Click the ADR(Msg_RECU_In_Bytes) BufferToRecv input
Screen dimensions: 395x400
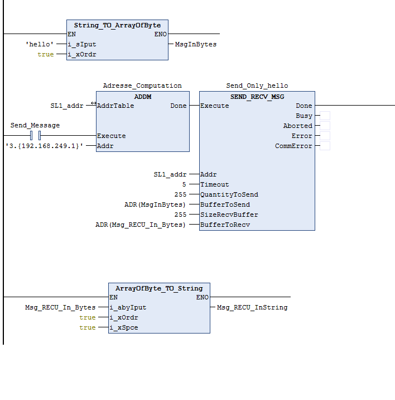[x=141, y=225]
